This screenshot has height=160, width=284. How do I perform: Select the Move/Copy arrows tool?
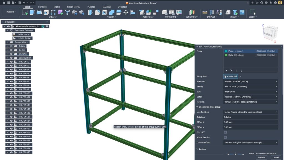(x=126, y=12)
